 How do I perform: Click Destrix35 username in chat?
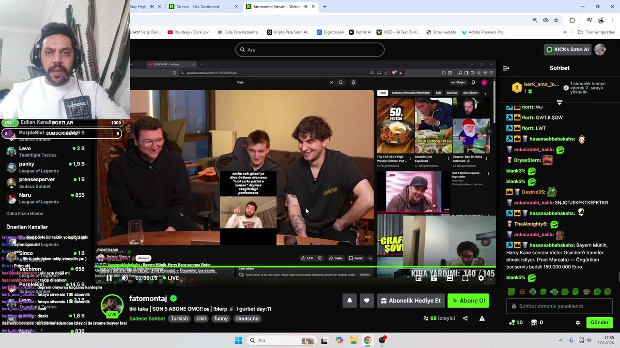tap(533, 192)
